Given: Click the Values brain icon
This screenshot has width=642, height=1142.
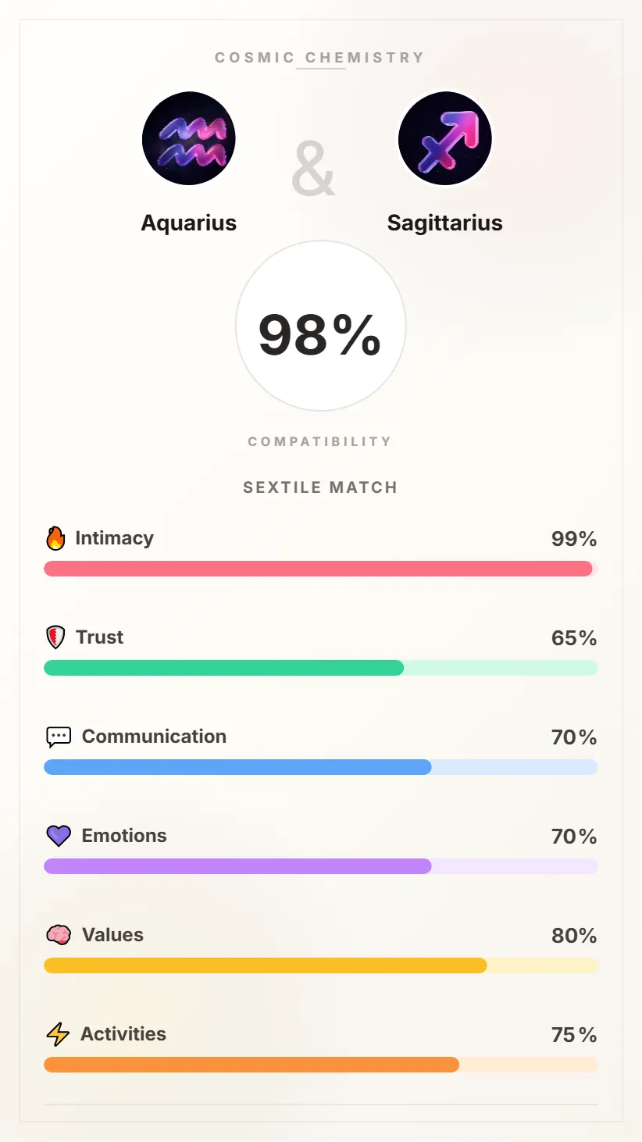Looking at the screenshot, I should [59, 935].
